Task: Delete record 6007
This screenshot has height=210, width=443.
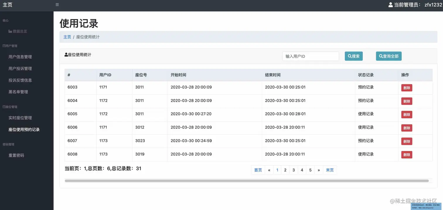Action: pyautogui.click(x=407, y=141)
